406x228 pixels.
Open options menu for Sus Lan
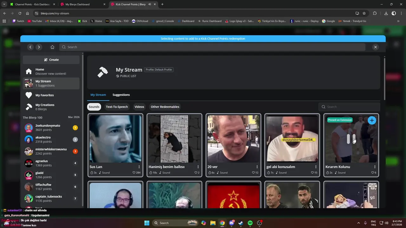(139, 167)
